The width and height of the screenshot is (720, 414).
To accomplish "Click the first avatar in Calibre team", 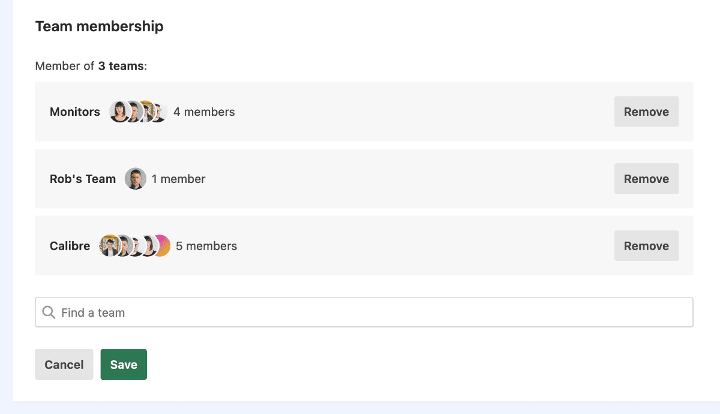I will point(109,245).
